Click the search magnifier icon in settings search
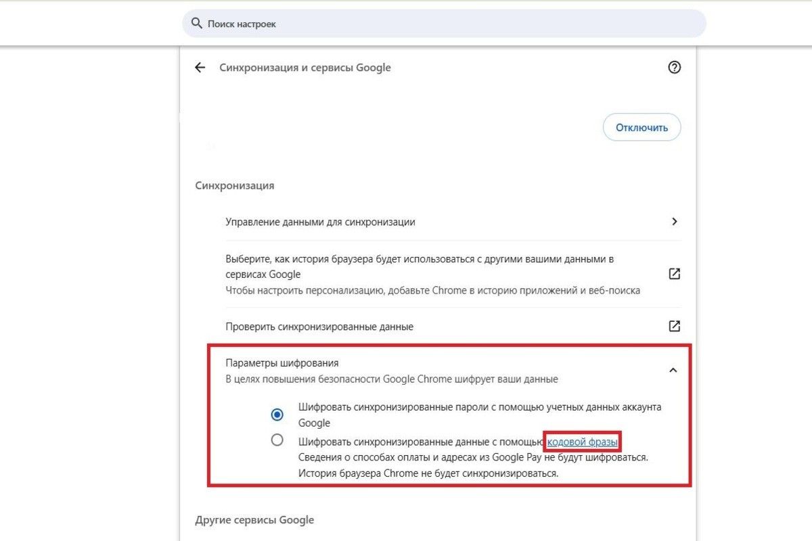Image resolution: width=812 pixels, height=541 pixels. point(196,22)
